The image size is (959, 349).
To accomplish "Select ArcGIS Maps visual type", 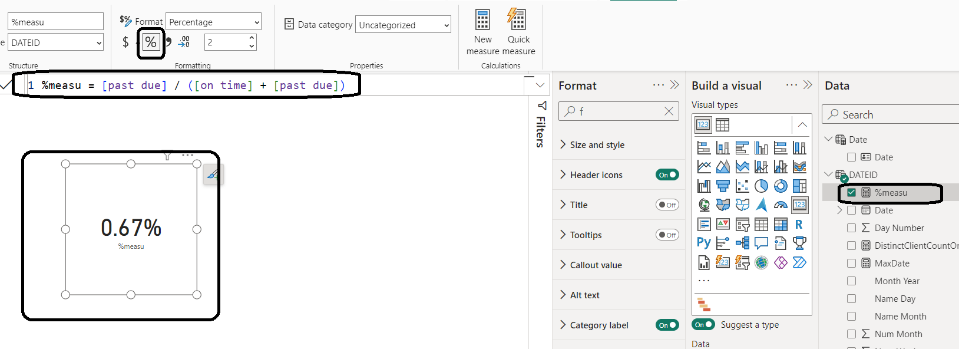I will click(761, 262).
